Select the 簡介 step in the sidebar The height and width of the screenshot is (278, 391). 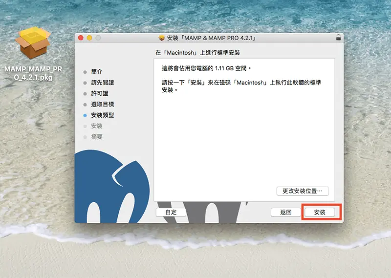(96, 72)
